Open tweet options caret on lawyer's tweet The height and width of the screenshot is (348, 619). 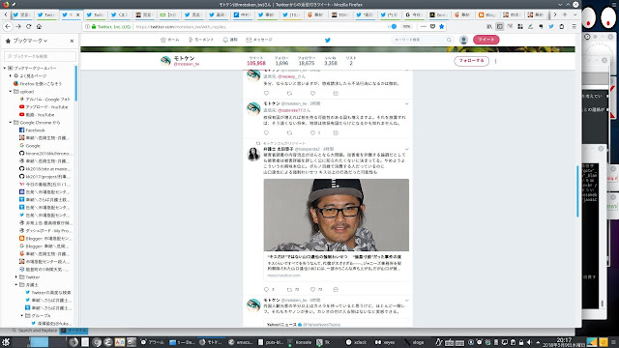click(406, 149)
